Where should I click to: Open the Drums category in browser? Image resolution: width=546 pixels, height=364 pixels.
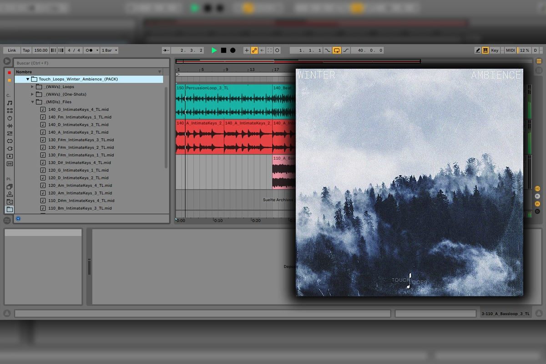(10, 111)
